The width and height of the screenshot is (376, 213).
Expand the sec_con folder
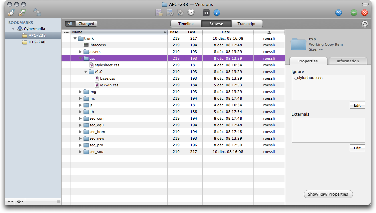[x=80, y=118]
